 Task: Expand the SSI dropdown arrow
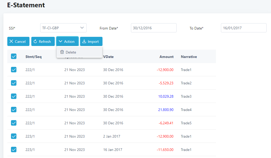[82, 28]
